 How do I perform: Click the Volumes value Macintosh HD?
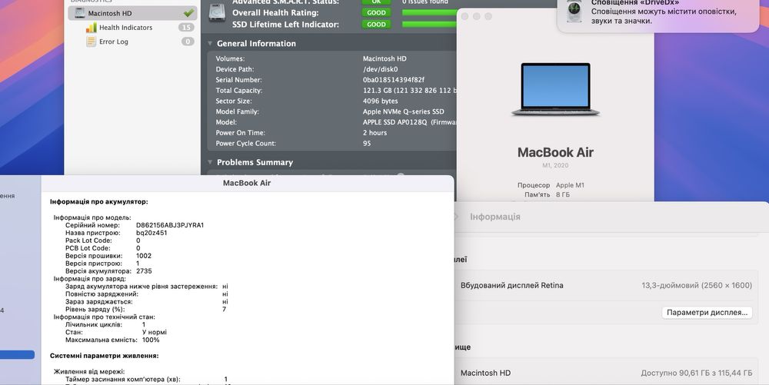point(384,58)
